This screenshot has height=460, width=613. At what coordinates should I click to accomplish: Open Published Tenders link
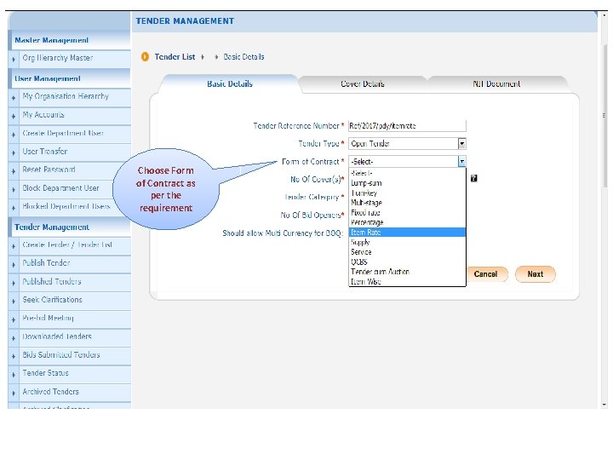52,281
